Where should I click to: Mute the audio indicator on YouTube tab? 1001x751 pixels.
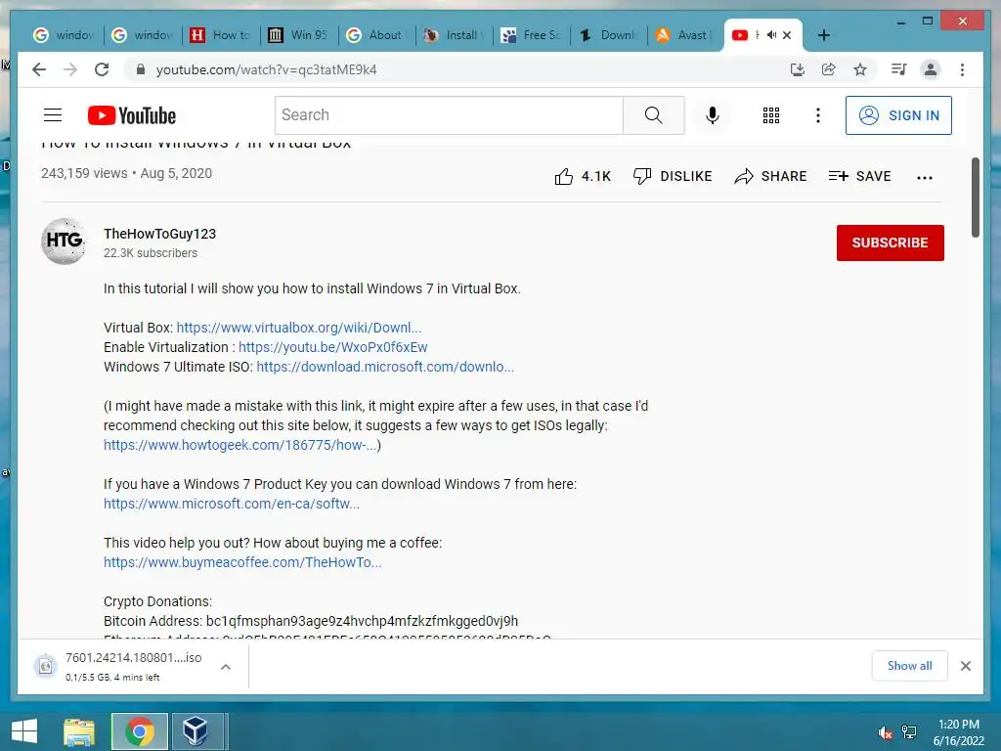(772, 35)
